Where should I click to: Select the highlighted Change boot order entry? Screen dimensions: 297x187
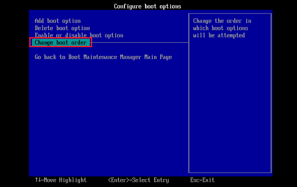point(61,42)
